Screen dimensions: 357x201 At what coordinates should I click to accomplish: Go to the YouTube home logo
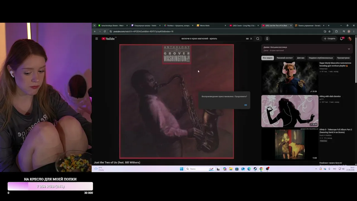[x=108, y=39]
